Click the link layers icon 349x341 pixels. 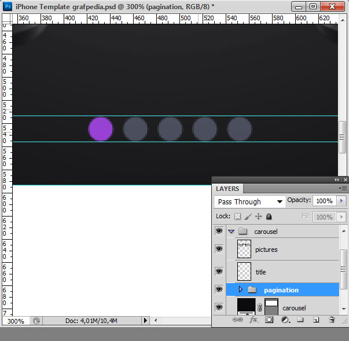pyautogui.click(x=237, y=320)
